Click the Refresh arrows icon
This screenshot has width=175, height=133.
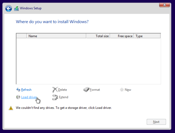[18, 90]
